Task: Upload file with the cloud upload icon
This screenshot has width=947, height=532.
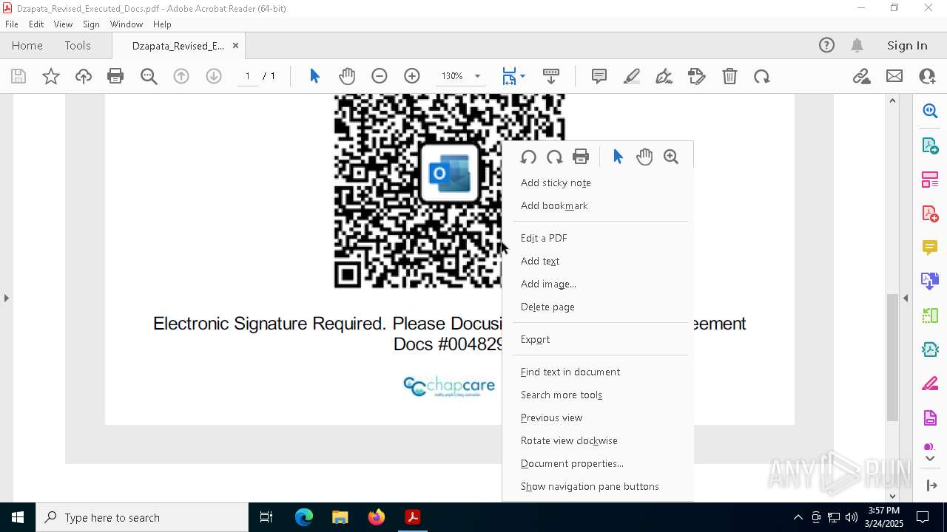Action: coord(84,76)
